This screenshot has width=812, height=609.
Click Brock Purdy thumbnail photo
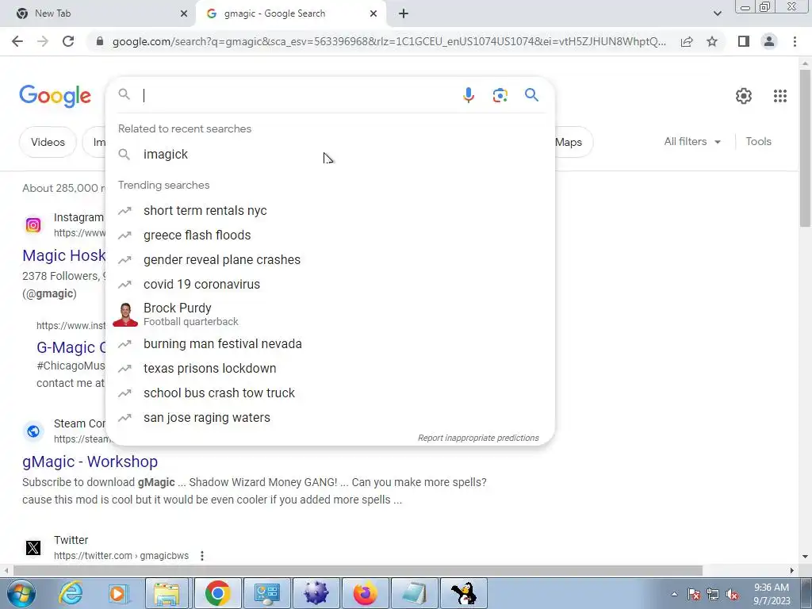(x=124, y=314)
